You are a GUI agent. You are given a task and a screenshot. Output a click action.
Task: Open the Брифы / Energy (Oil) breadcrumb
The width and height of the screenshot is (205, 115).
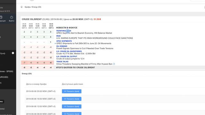[33, 7]
